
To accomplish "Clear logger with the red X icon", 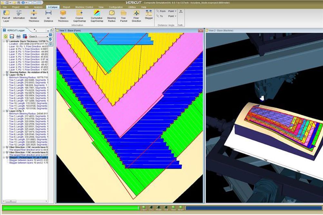I will point(25,36).
